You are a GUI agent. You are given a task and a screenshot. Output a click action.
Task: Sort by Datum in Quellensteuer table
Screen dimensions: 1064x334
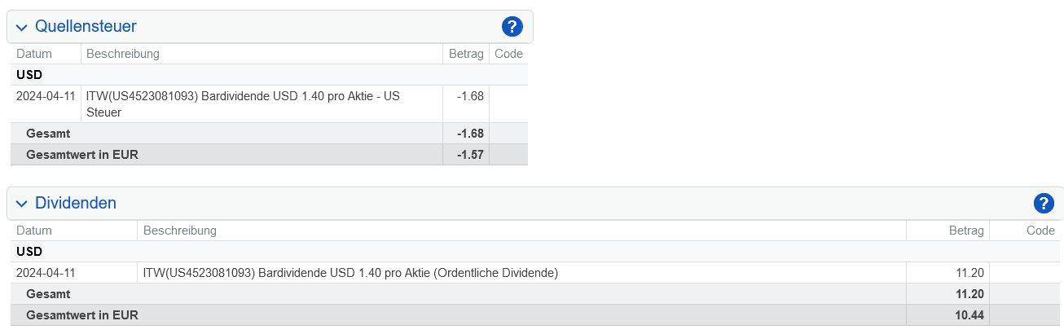coord(34,54)
